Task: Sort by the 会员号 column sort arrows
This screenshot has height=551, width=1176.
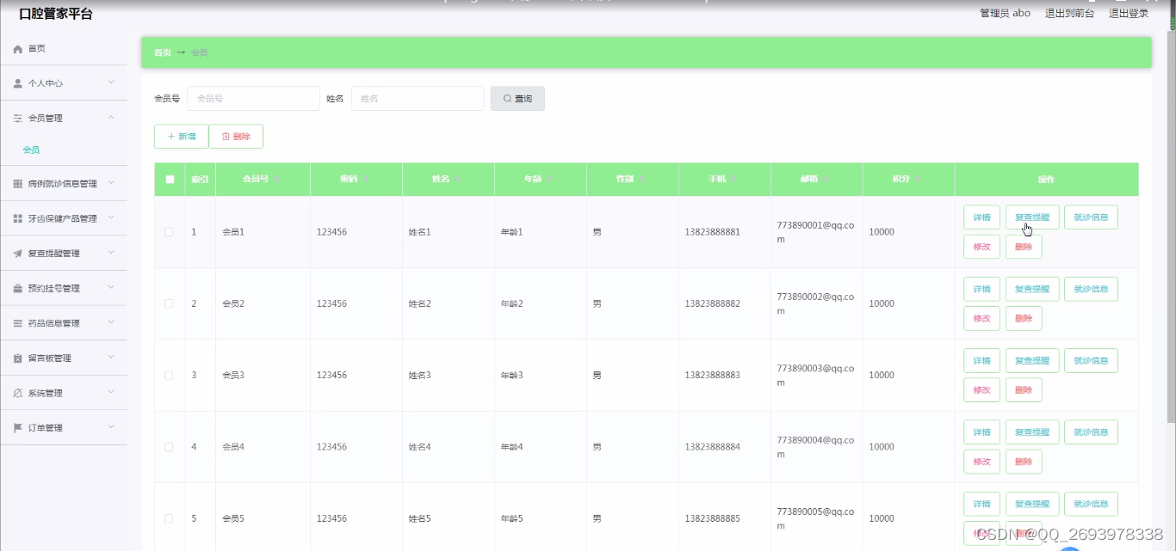Action: point(277,180)
